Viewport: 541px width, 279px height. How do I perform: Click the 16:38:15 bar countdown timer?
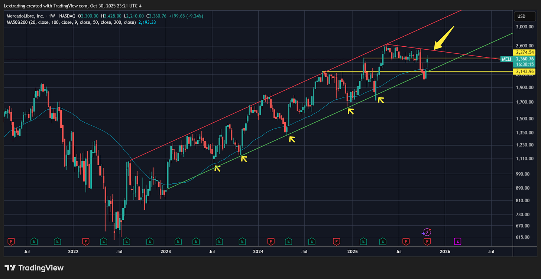point(525,64)
